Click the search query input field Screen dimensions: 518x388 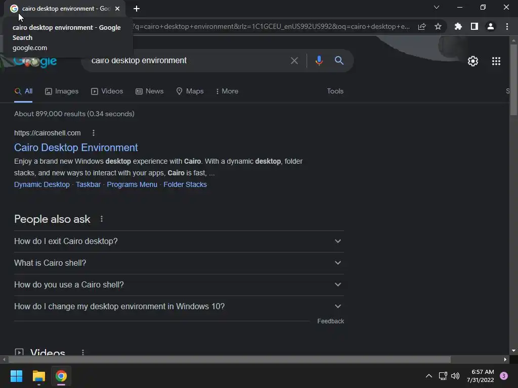pos(188,61)
